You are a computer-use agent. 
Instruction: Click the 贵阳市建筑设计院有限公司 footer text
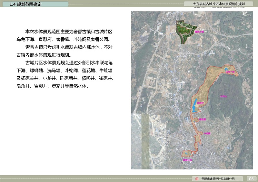coord(218,179)
